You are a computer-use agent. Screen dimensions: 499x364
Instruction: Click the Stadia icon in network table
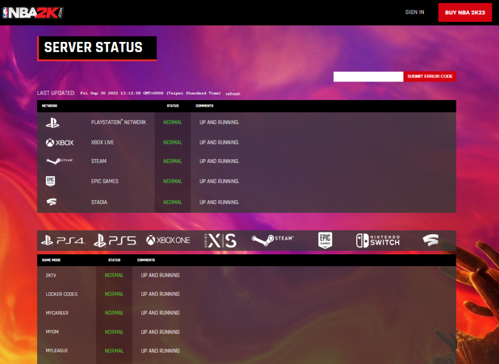click(x=52, y=202)
